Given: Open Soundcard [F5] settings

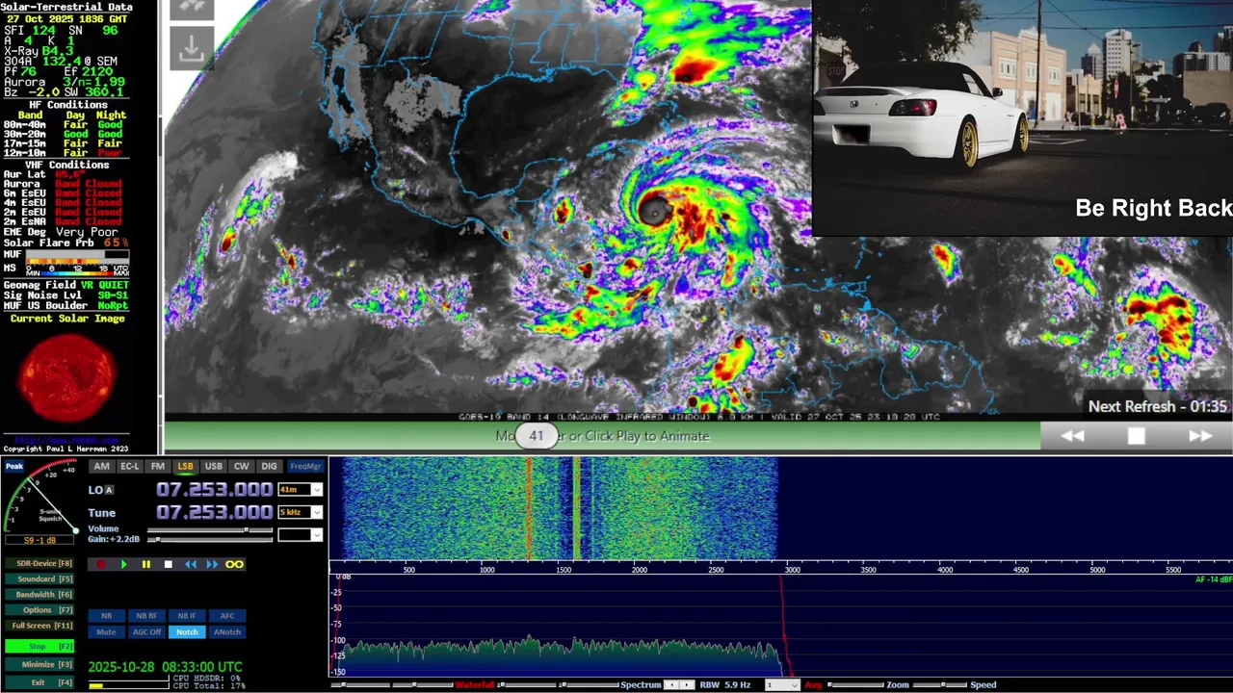Looking at the screenshot, I should (39, 579).
